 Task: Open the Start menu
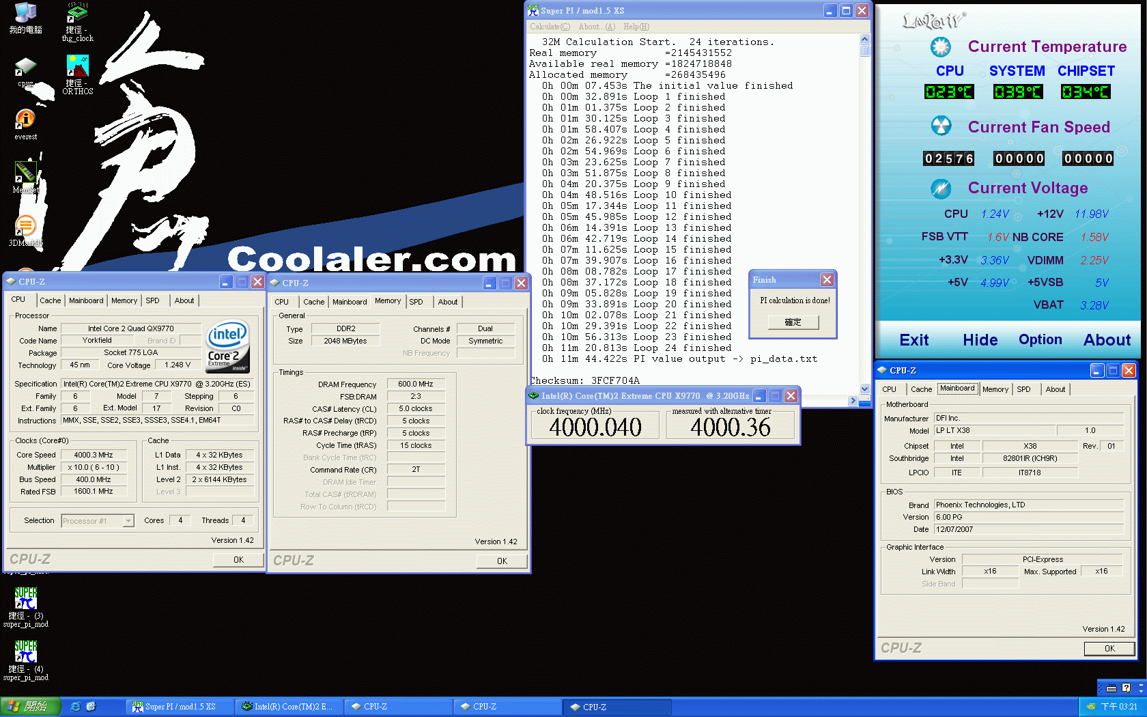coord(31,707)
